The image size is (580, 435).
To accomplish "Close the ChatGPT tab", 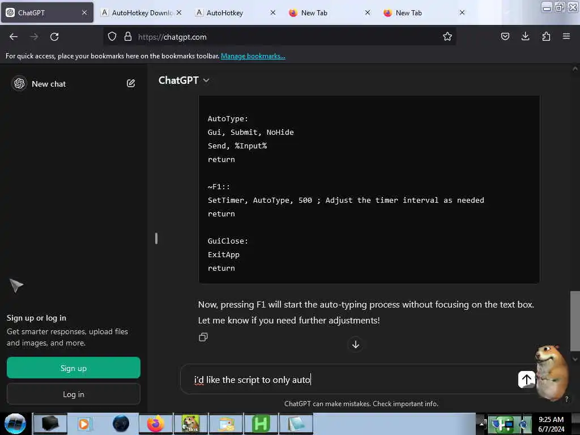I will (x=84, y=12).
